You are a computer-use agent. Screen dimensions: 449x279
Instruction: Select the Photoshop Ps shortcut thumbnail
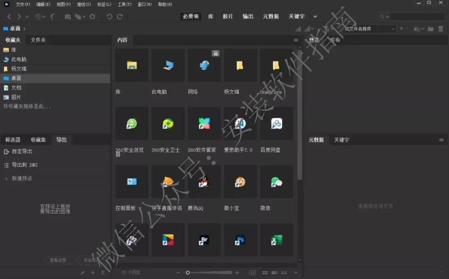pyautogui.click(x=240, y=240)
